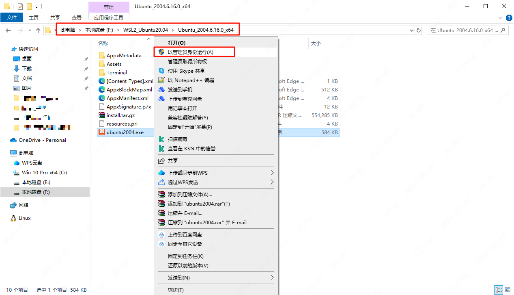Viewport: 514px width, 295px height.
Task: Open the 应用程序工具 ribbon tab
Action: click(108, 17)
